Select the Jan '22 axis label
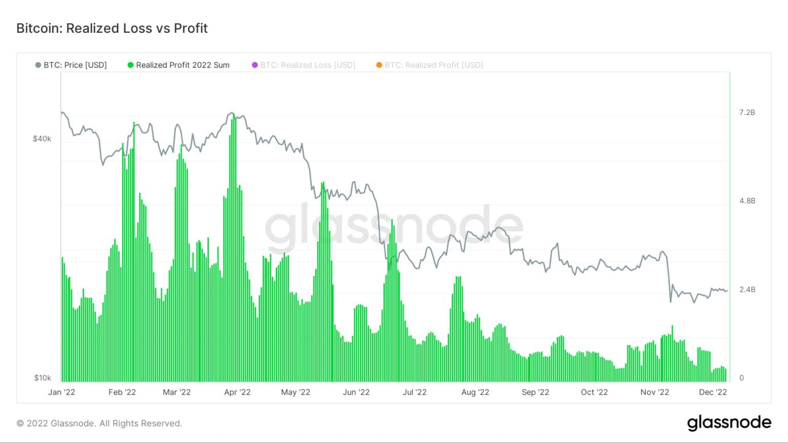This screenshot has height=443, width=788. pyautogui.click(x=62, y=392)
